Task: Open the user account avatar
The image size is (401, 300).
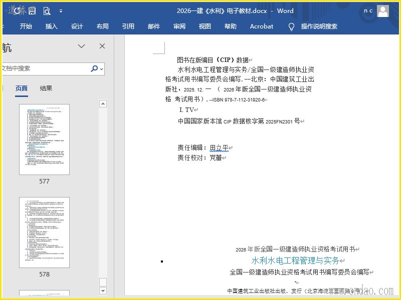Action: tap(383, 11)
